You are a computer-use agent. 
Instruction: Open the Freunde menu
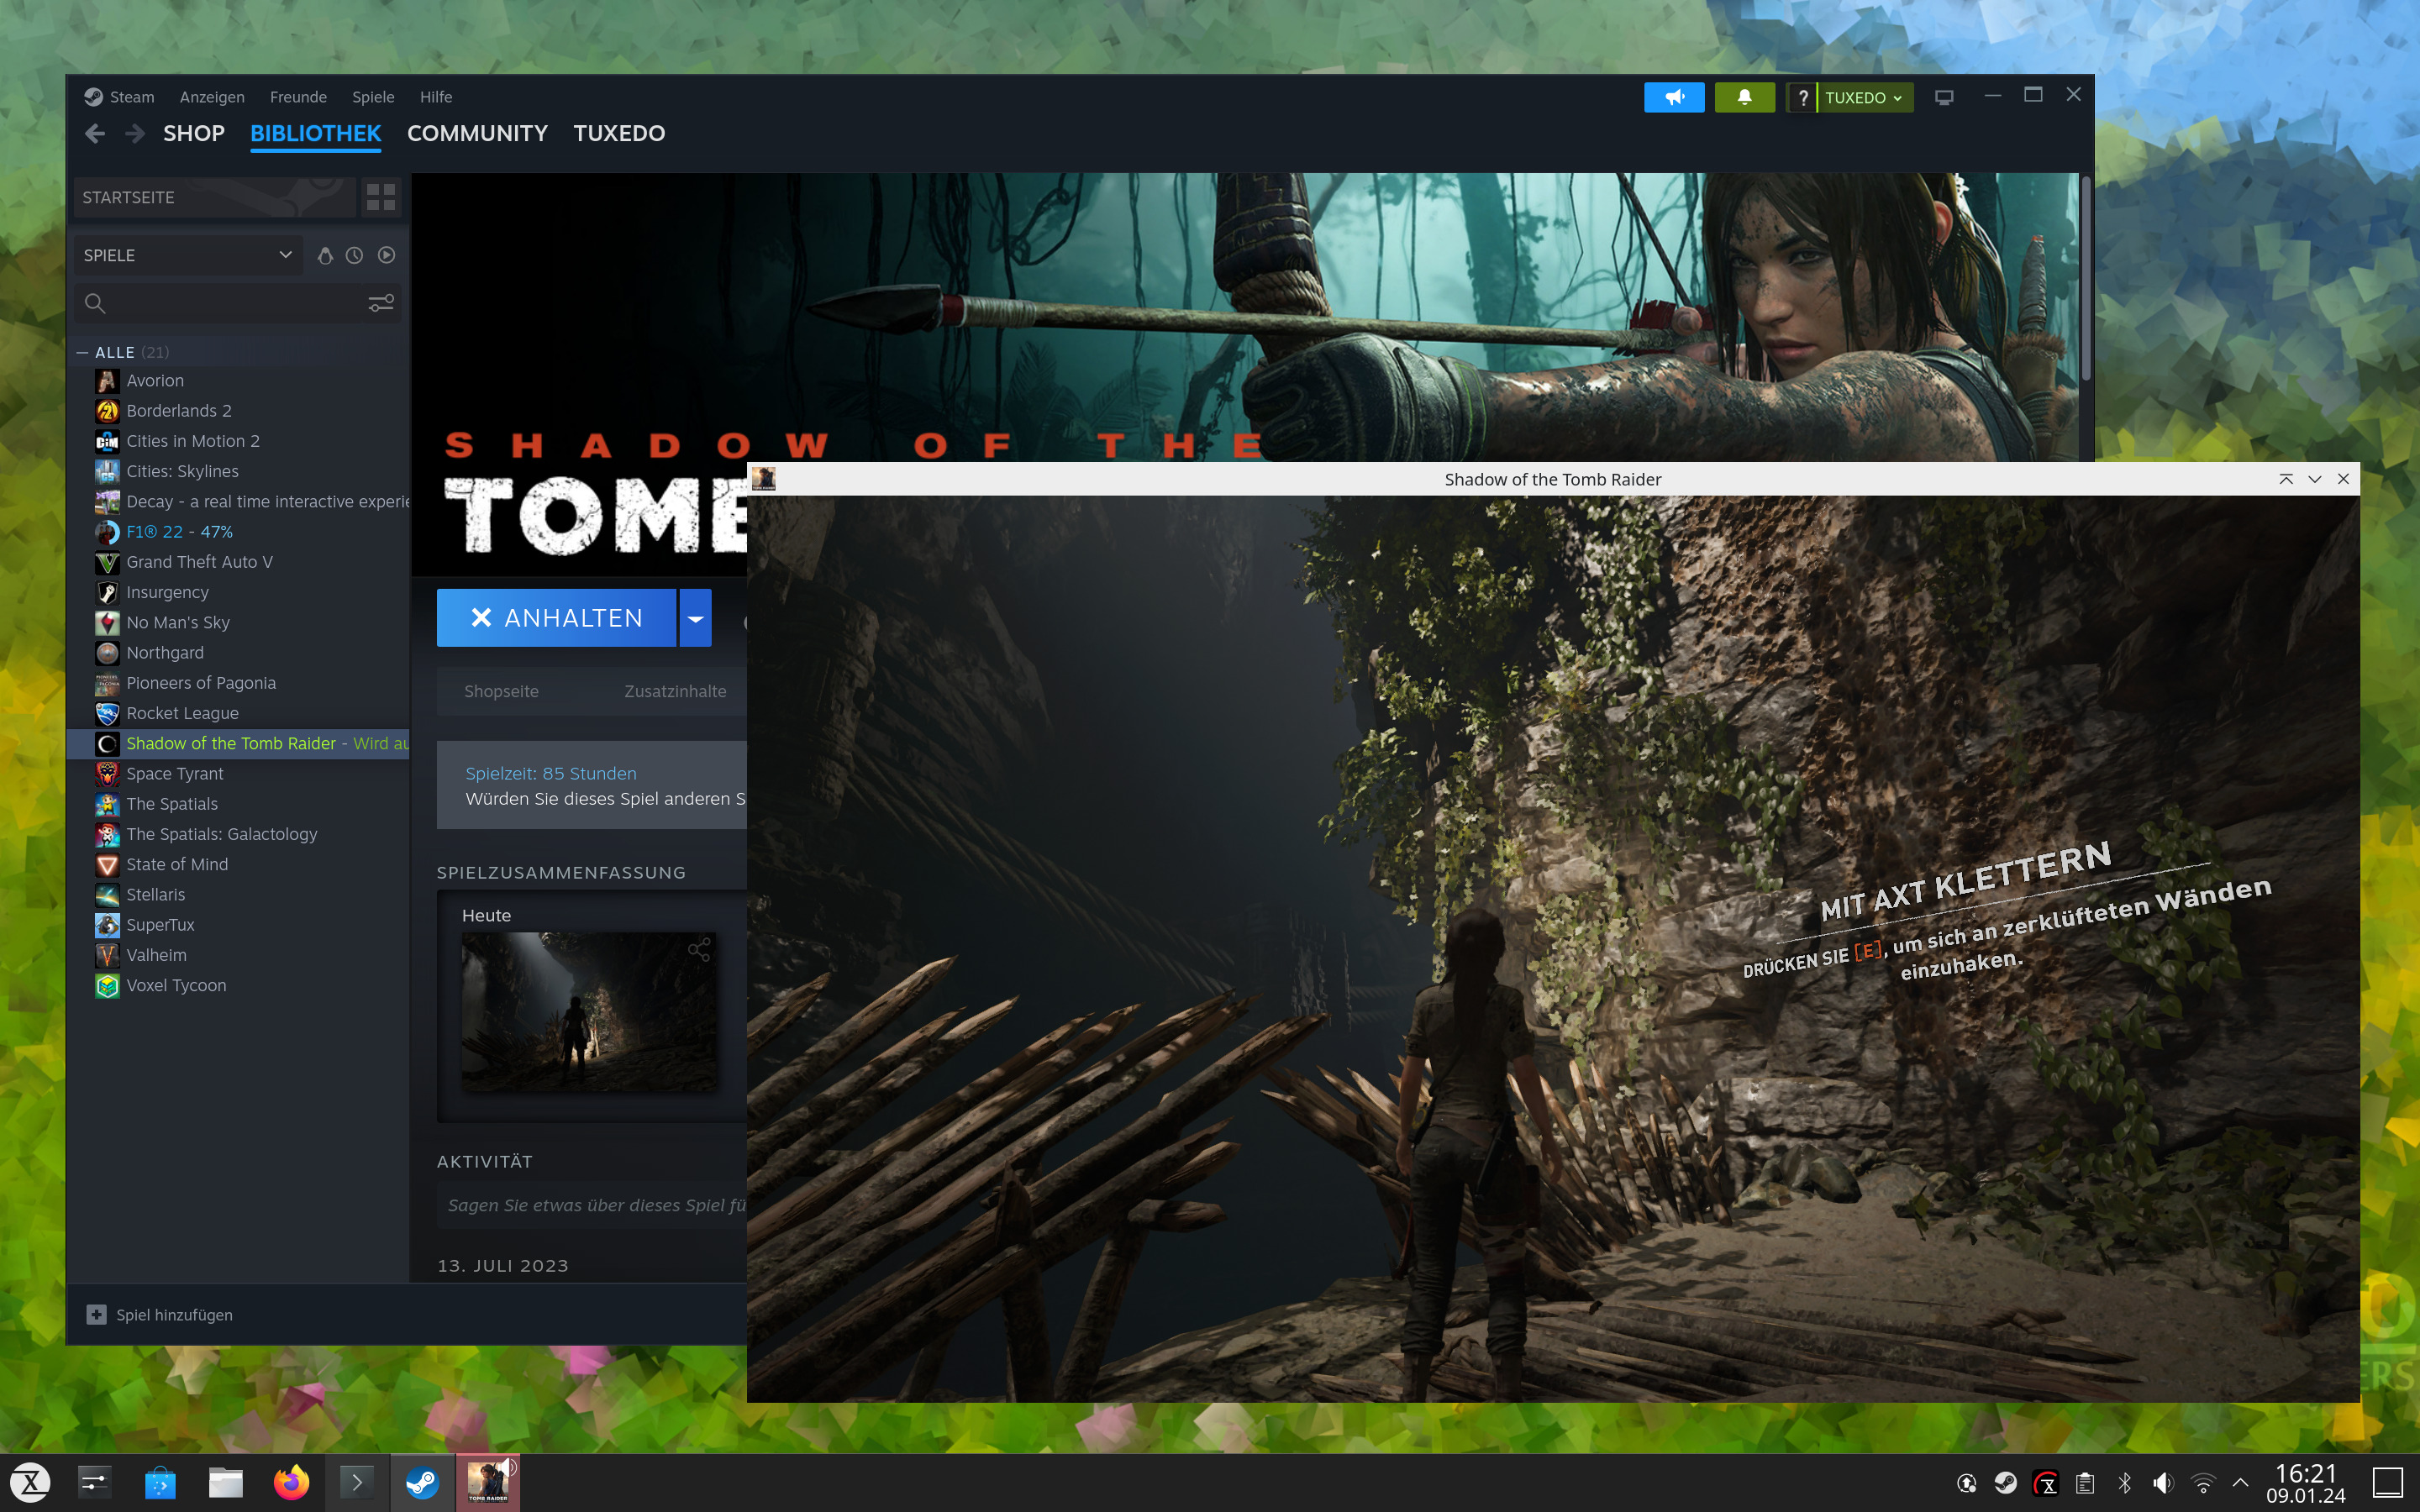[298, 97]
